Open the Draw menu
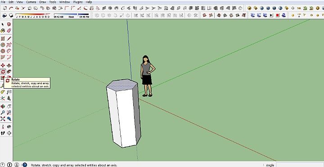Screen dimensions: 324x167 coord(43,2)
